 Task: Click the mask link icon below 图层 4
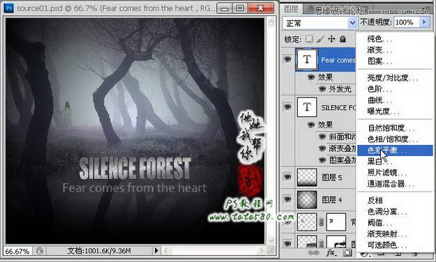tap(321, 222)
